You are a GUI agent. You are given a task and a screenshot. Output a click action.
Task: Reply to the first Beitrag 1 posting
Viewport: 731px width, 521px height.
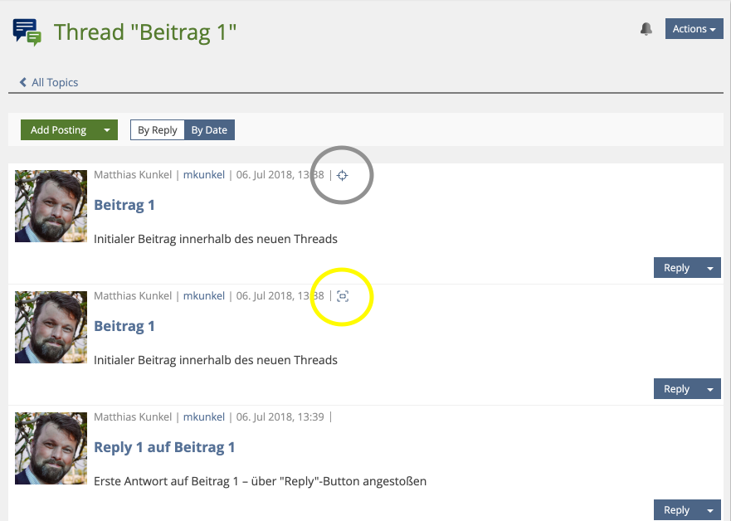(x=676, y=268)
